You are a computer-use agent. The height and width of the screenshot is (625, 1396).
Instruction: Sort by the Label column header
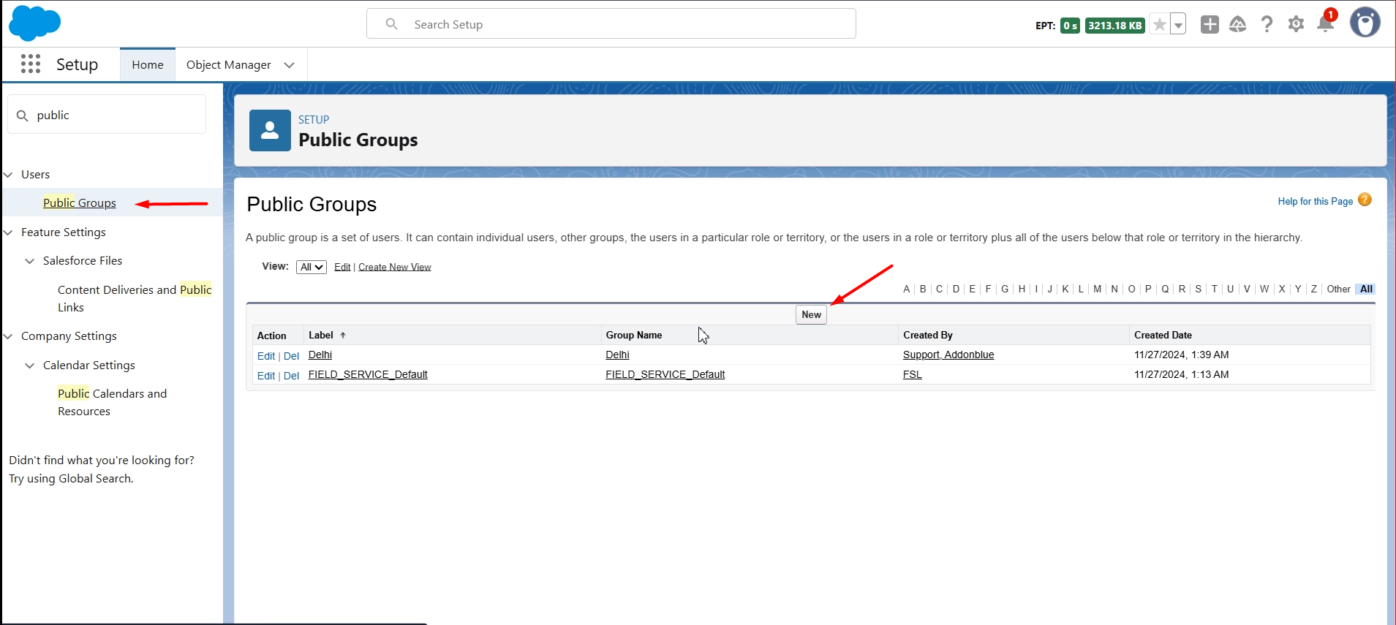point(321,335)
